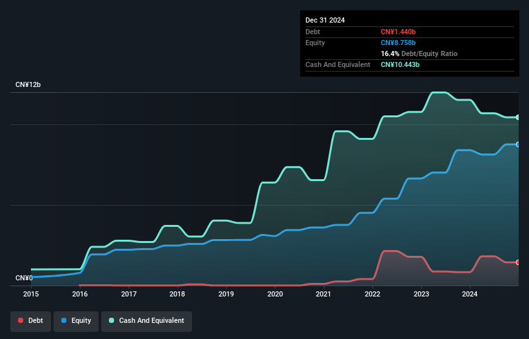Toggle the Equity series legend button
This screenshot has width=529, height=339.
76,321
